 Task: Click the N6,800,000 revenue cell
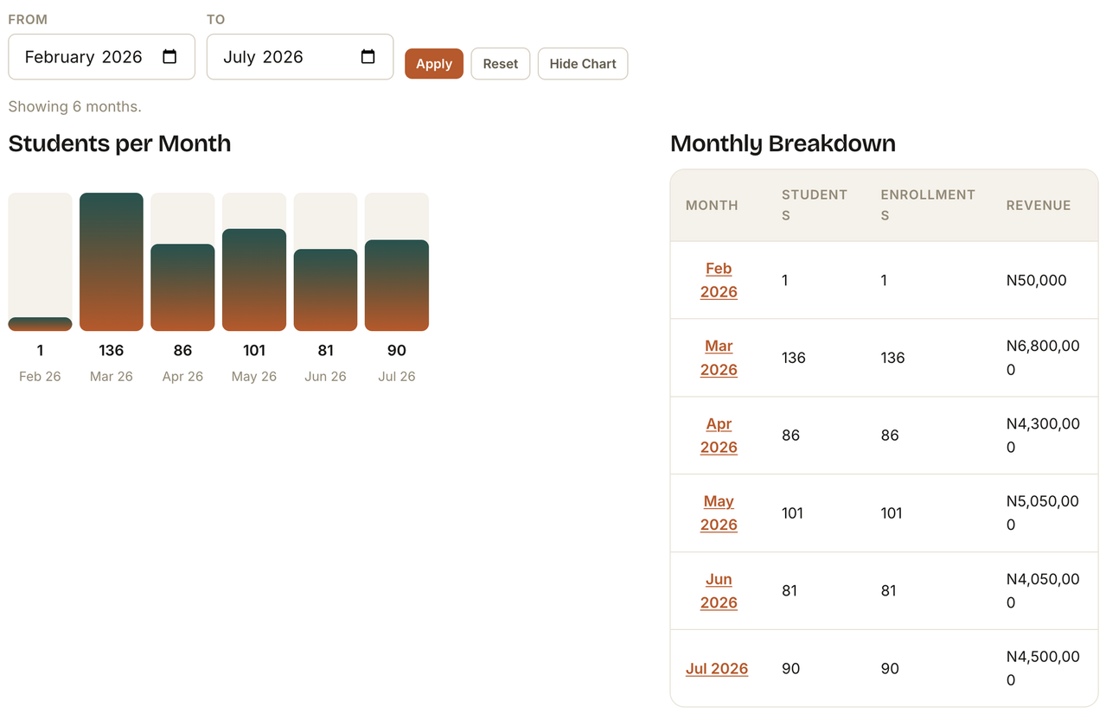point(1043,358)
